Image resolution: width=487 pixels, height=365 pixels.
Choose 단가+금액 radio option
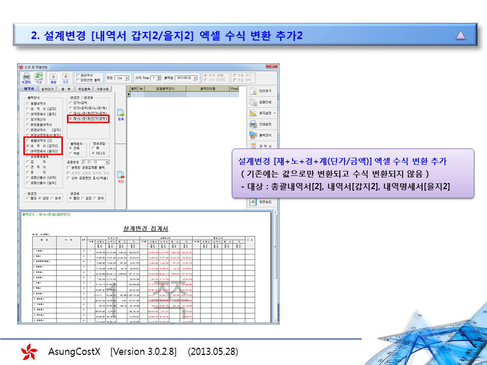(x=71, y=103)
